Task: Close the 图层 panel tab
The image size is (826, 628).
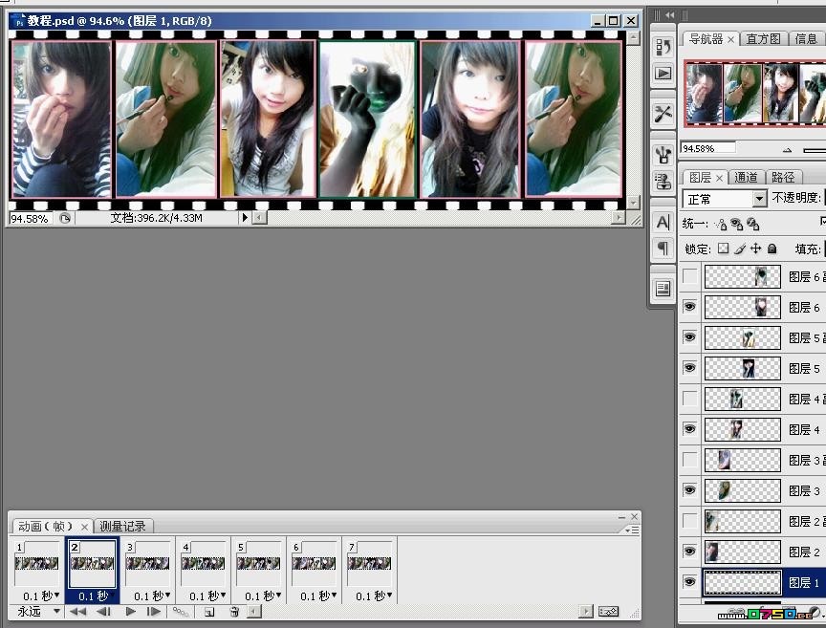Action: coord(719,178)
